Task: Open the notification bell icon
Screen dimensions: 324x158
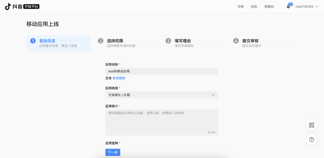Action: click(288, 7)
